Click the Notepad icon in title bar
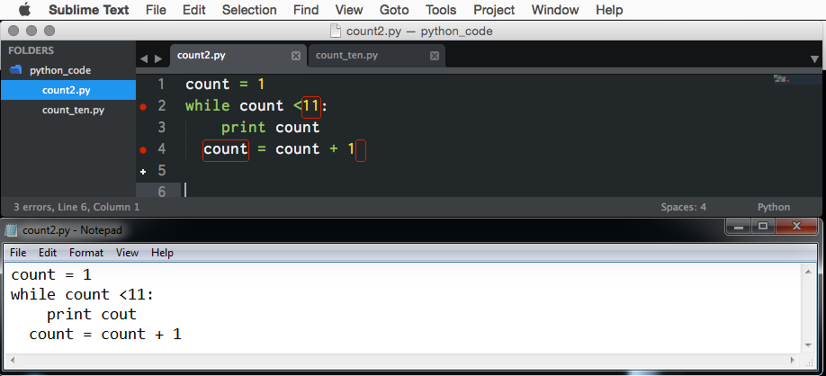This screenshot has height=376, width=826. pyautogui.click(x=11, y=230)
